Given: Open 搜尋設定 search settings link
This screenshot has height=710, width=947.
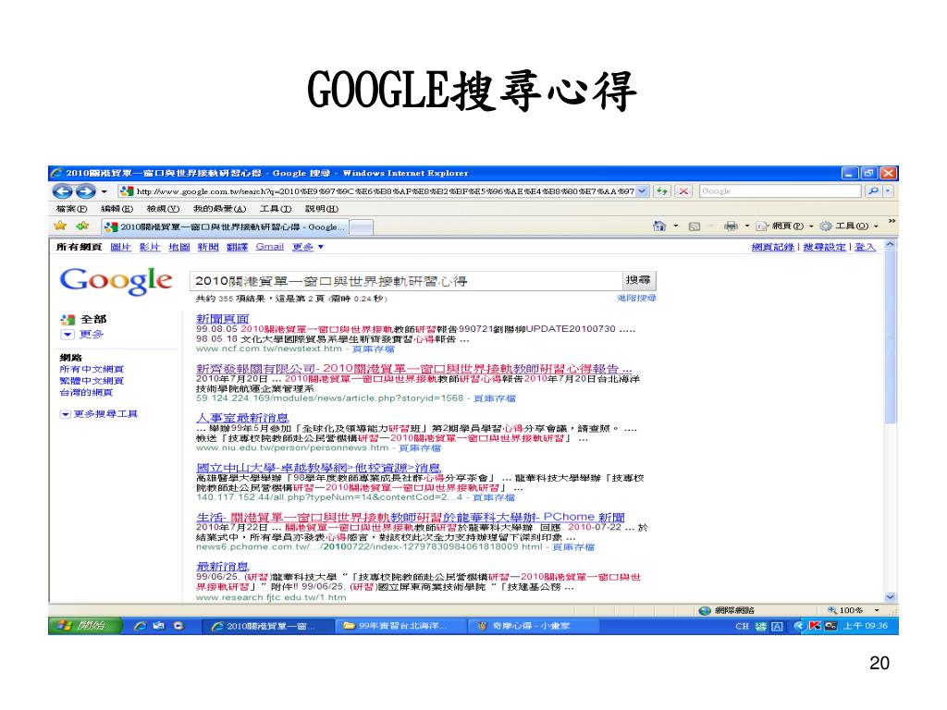Looking at the screenshot, I should (824, 247).
